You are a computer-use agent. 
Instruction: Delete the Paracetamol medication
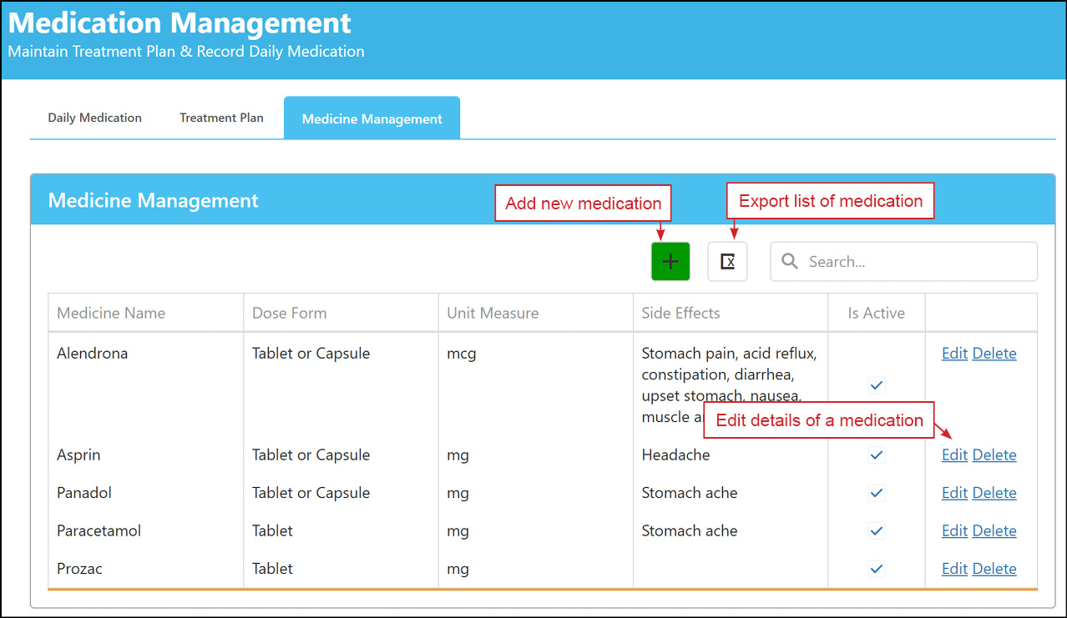click(x=994, y=530)
